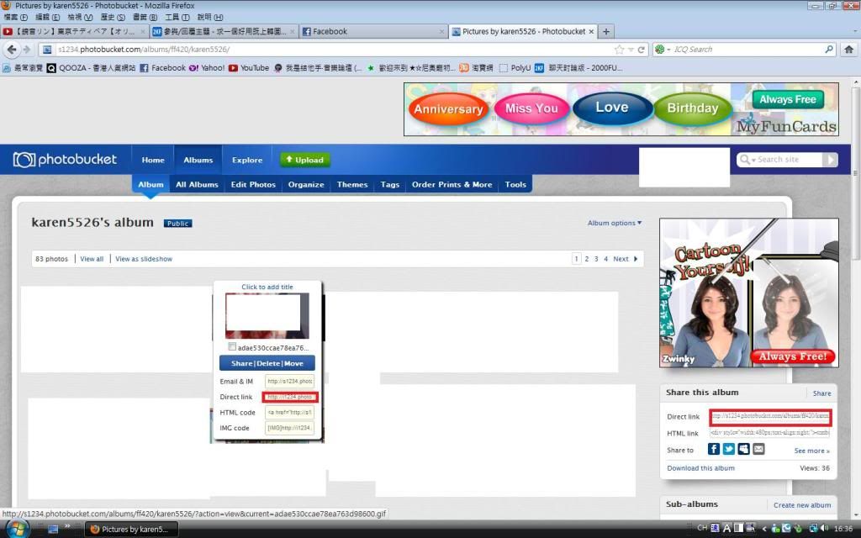Open the 檔案 (File) menu

pyautogui.click(x=15, y=17)
